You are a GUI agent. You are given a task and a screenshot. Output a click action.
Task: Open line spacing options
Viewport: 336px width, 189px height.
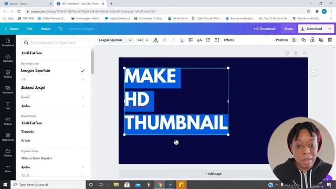pyautogui.click(x=217, y=40)
